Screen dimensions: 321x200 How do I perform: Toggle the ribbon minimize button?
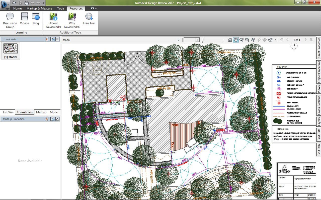[x=92, y=8]
